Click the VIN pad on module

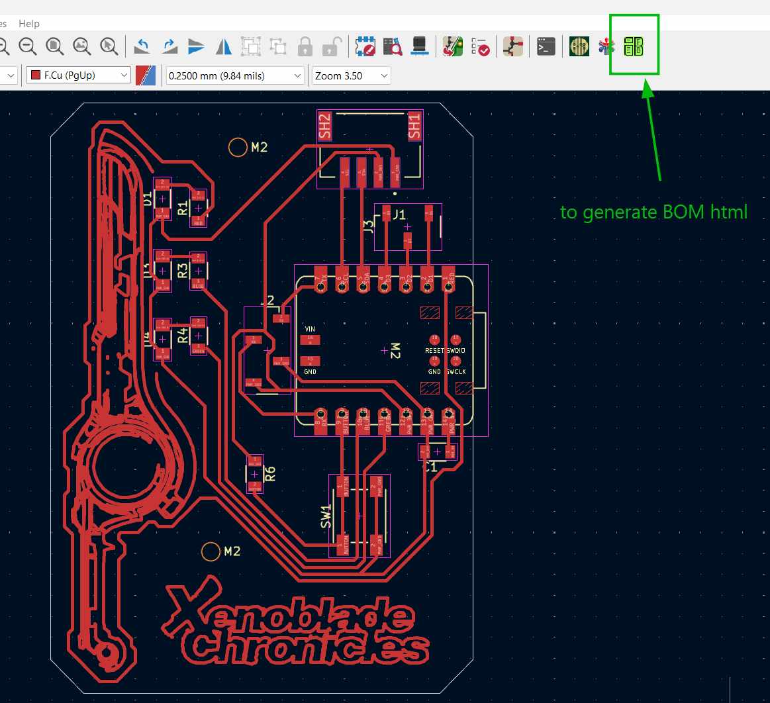pos(310,339)
